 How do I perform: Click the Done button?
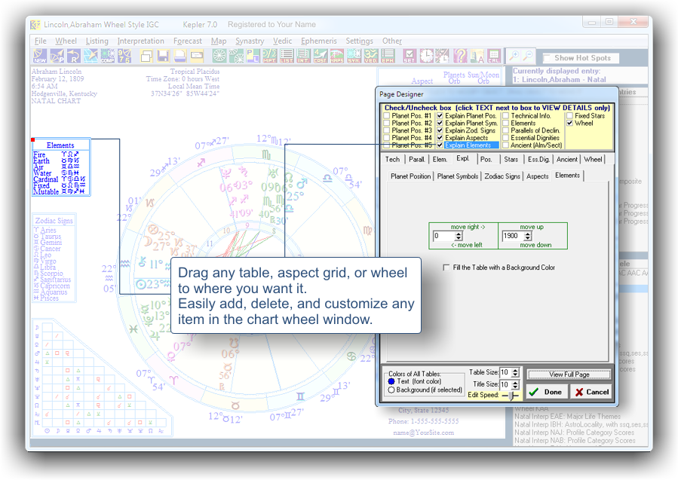click(x=546, y=392)
